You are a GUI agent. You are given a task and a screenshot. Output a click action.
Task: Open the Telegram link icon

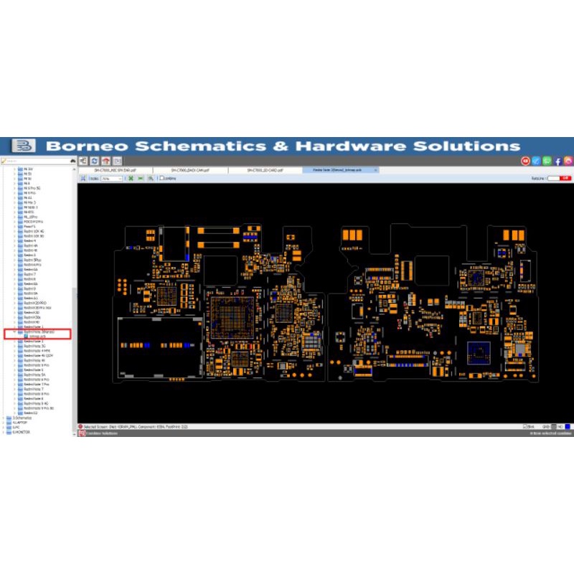tap(536, 161)
